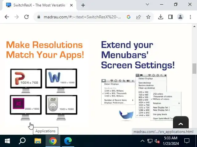Viewport: 197px width, 147px height.
Task: Toggle the Chrome side panel
Action: pyautogui.click(x=171, y=17)
